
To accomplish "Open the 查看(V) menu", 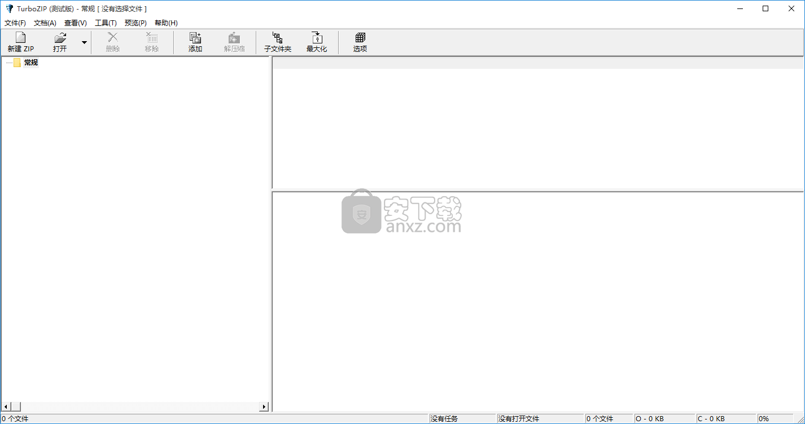I will (76, 23).
